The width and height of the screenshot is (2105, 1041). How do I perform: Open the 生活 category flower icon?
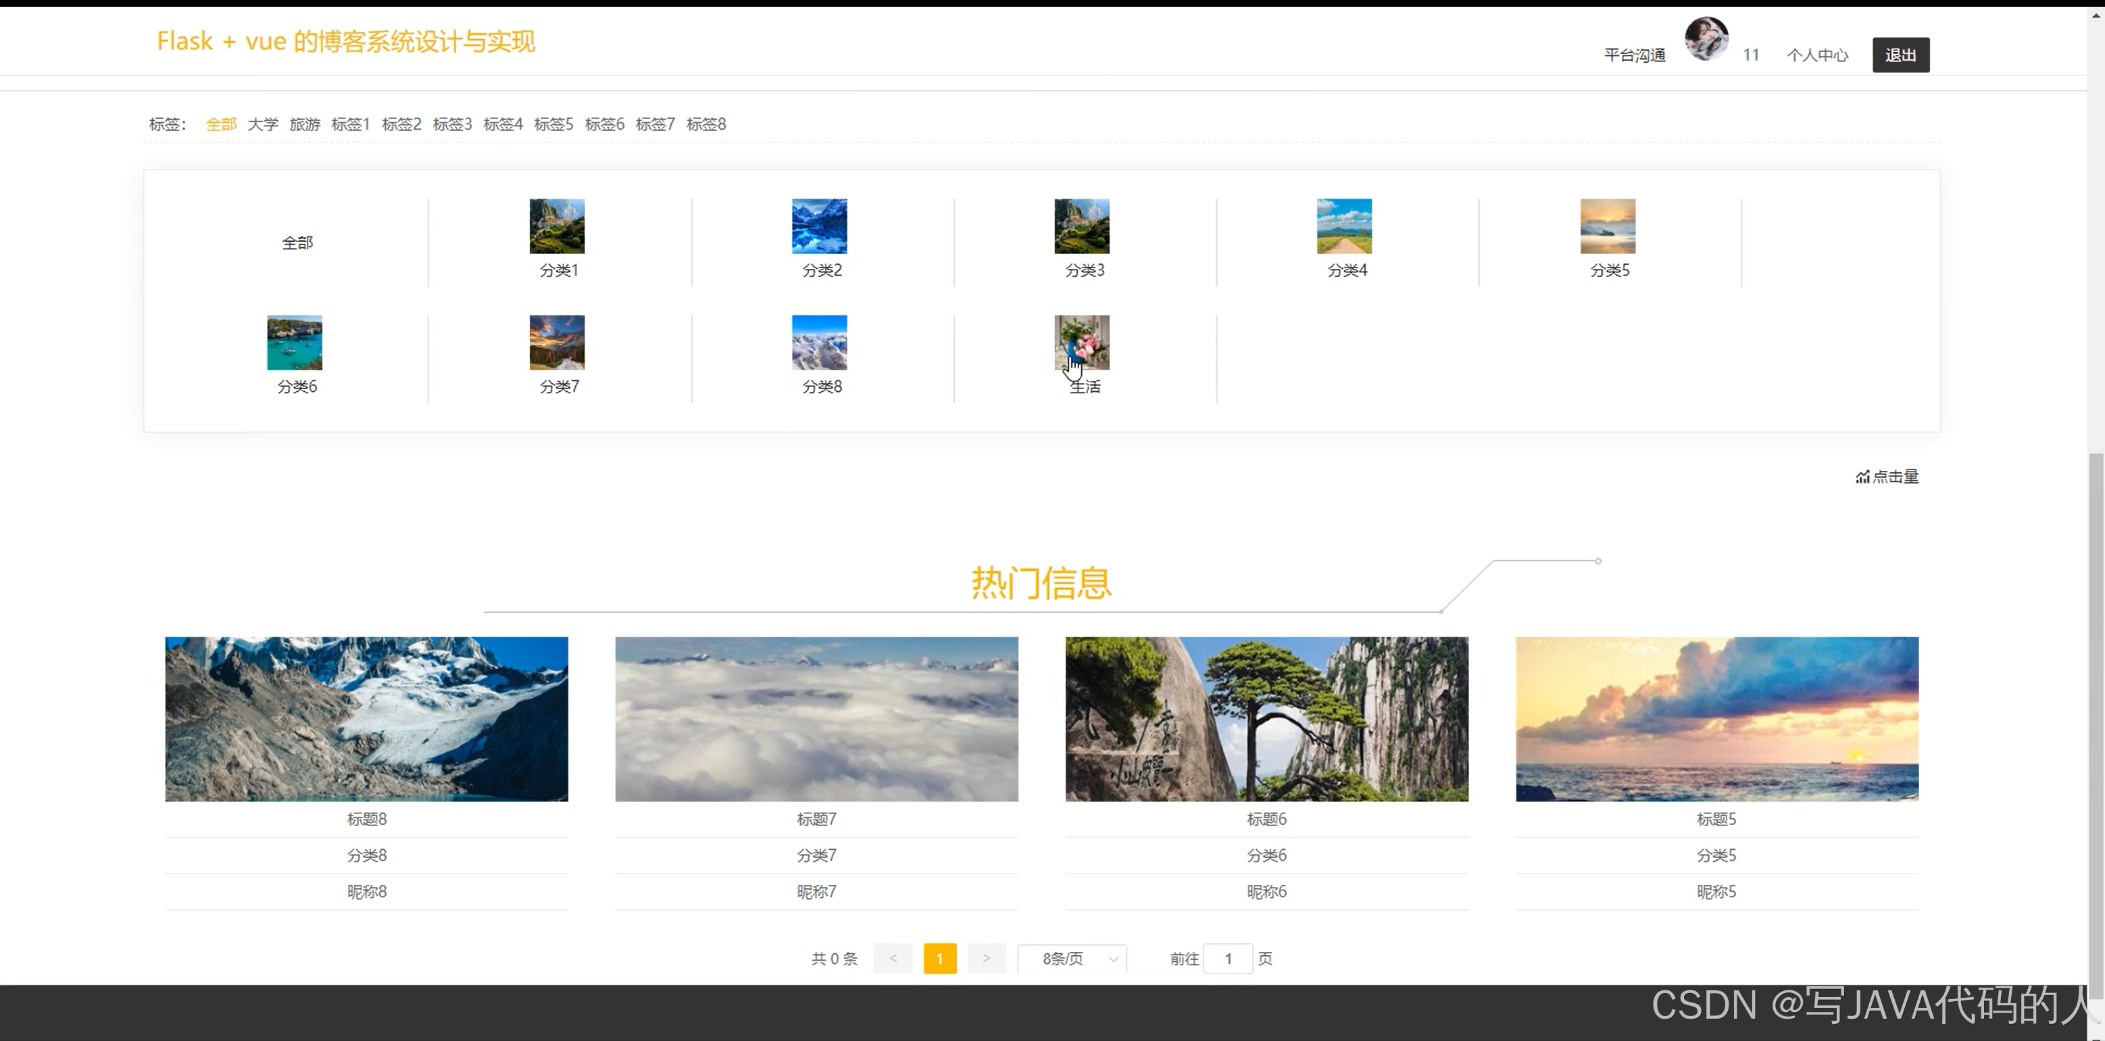coord(1082,343)
